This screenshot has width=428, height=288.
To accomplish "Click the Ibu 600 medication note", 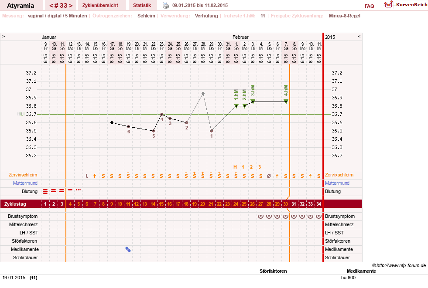I will pyautogui.click(x=348, y=278).
